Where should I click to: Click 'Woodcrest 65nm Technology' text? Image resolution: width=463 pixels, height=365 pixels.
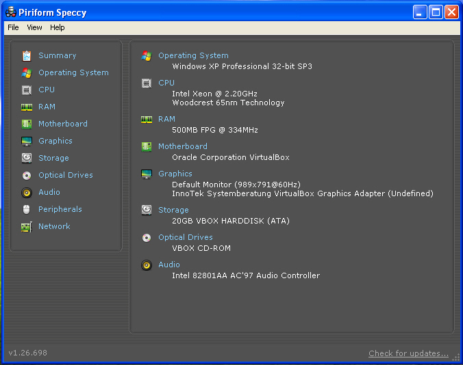tap(228, 103)
